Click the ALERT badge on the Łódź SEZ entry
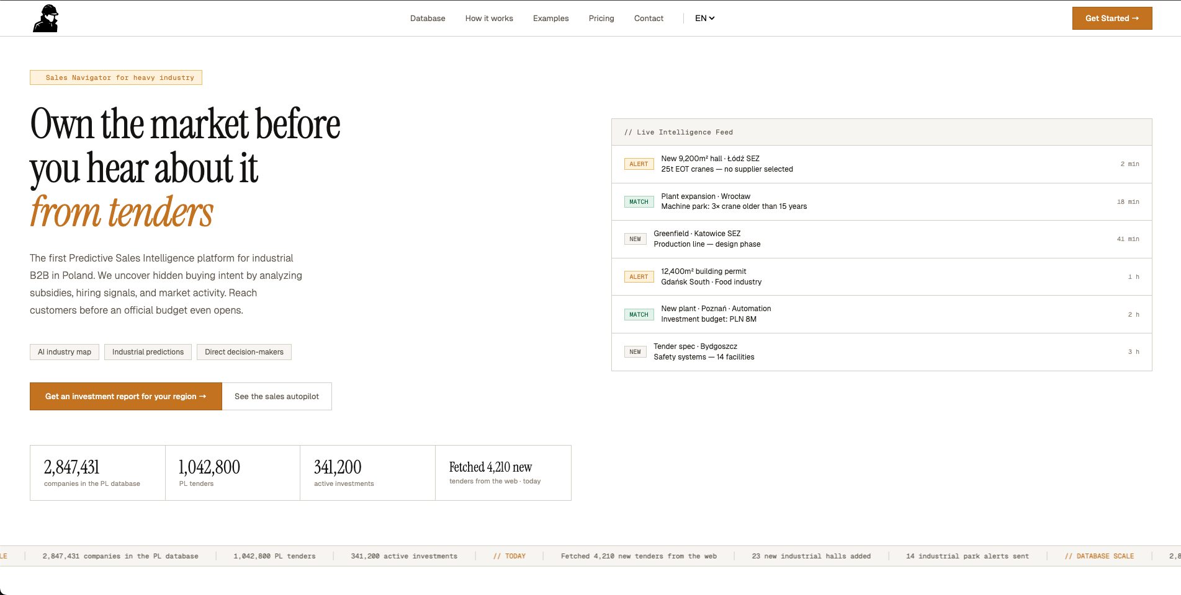 point(639,164)
